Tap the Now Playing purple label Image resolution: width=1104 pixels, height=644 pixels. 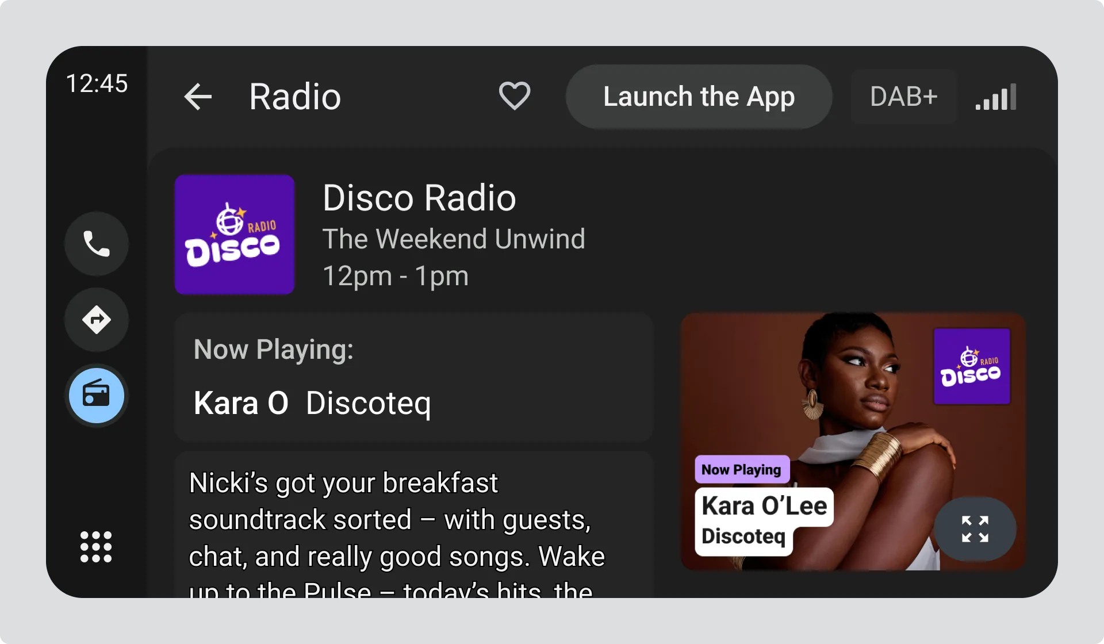pos(742,470)
